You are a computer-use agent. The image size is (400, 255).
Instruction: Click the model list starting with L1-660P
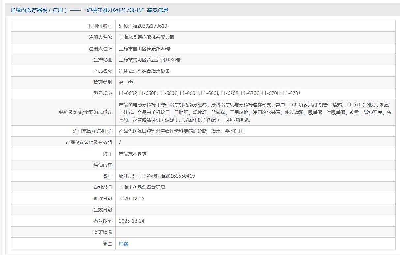pos(209,93)
